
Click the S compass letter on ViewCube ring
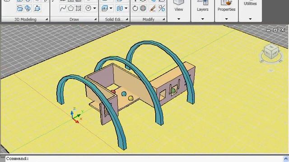[261, 61]
